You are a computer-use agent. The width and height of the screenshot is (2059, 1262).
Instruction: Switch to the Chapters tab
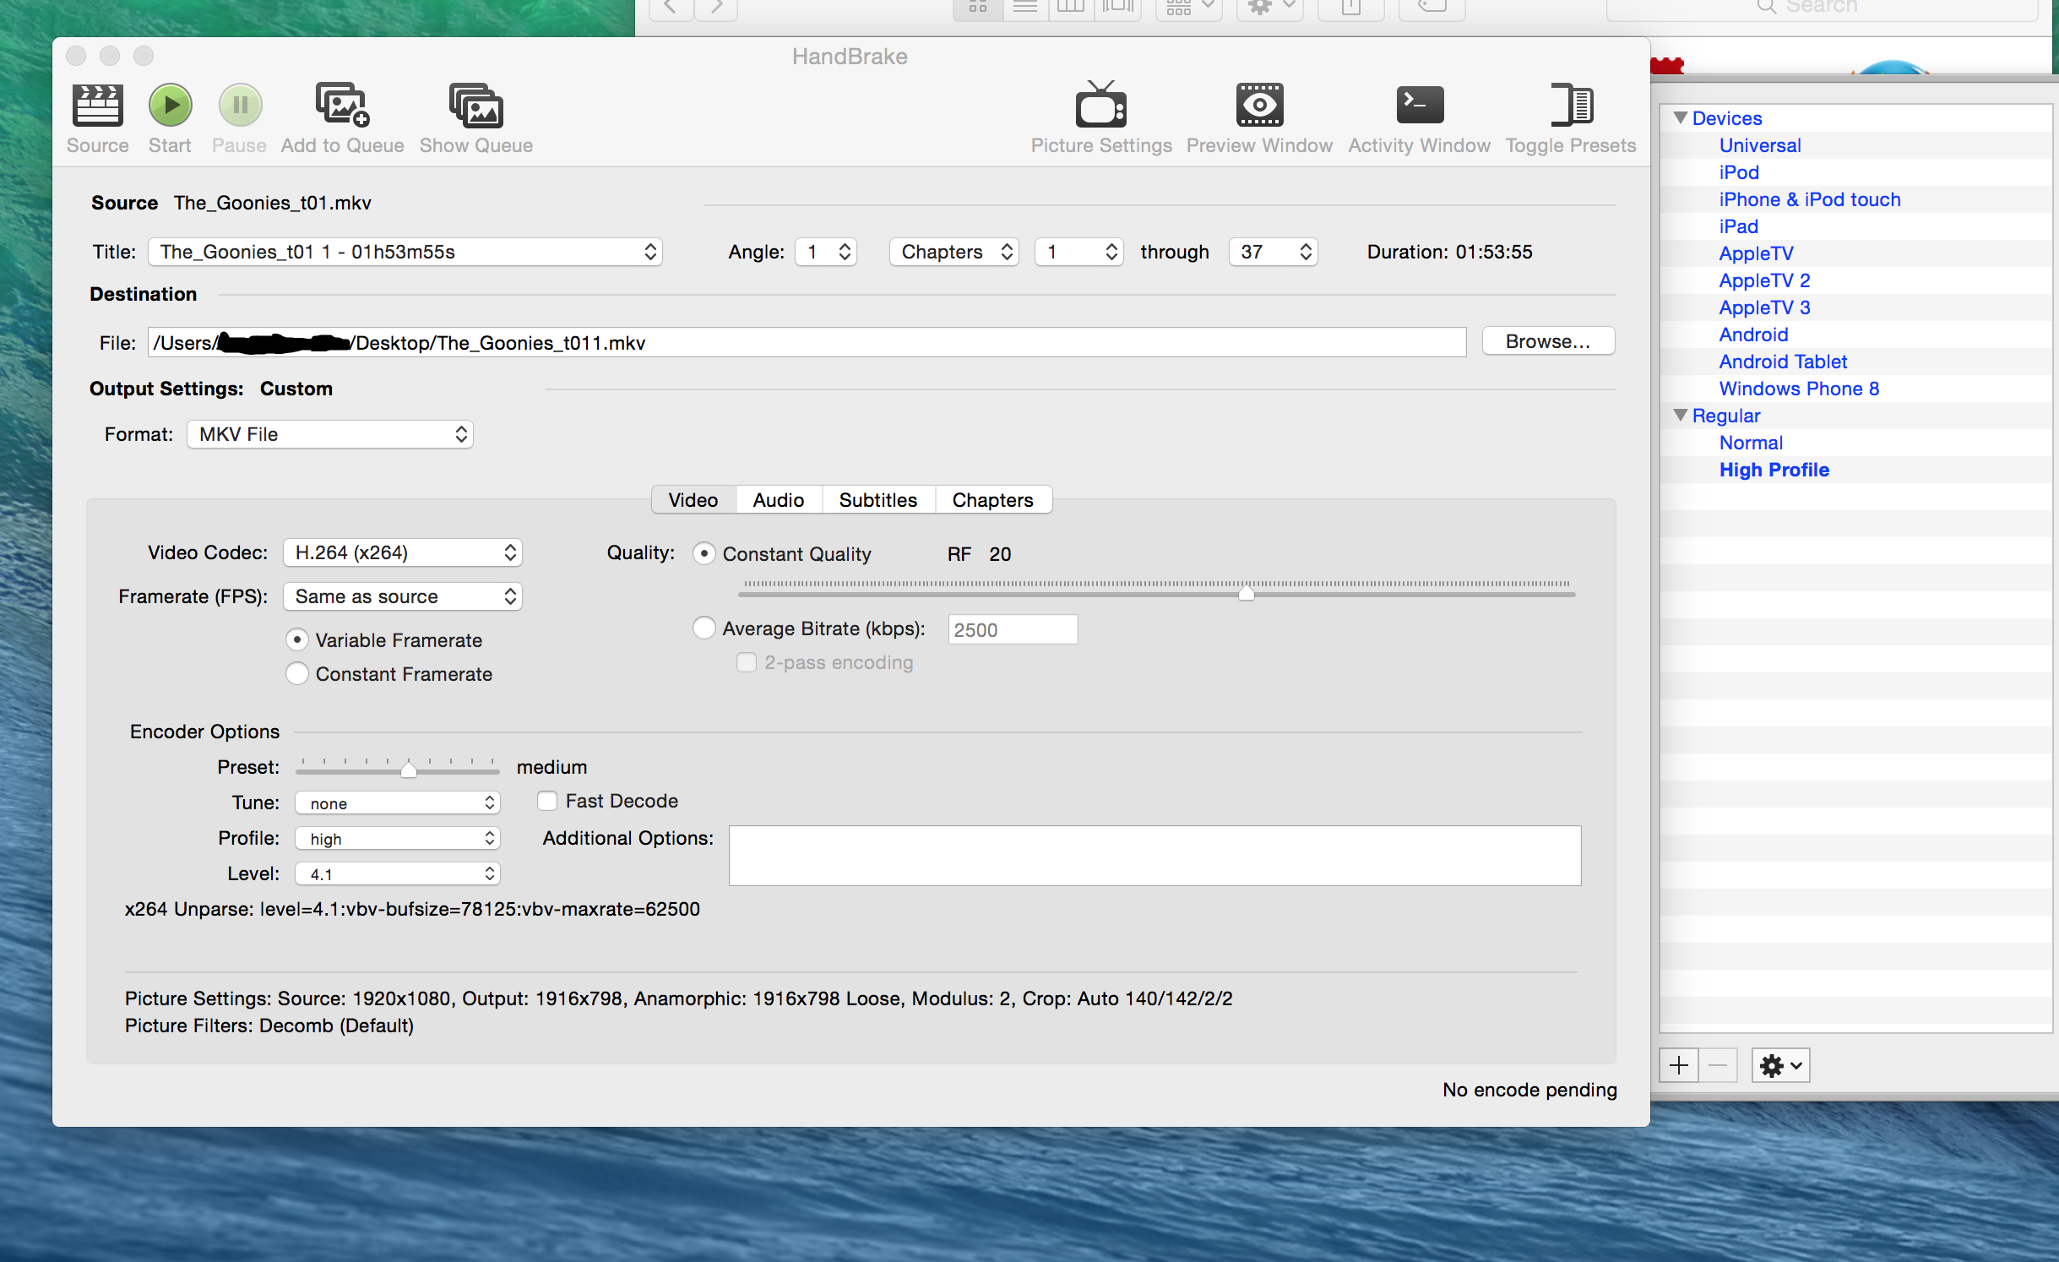[993, 499]
